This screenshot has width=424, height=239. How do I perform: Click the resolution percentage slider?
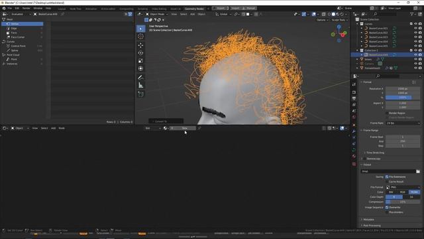point(403,98)
